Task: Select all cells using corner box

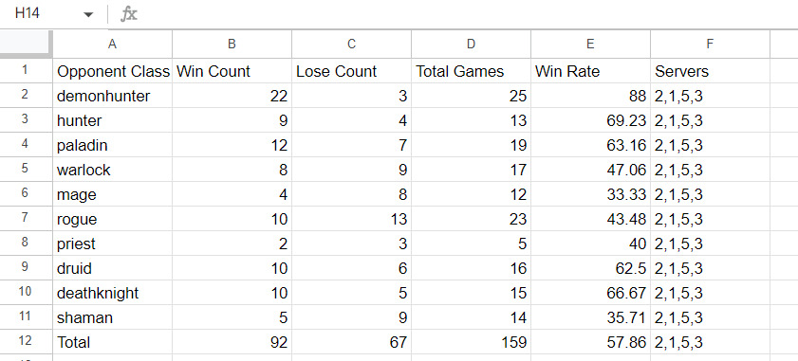Action: tap(26, 45)
